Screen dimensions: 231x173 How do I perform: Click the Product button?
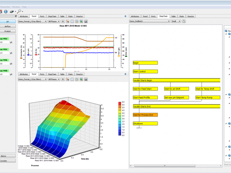[8, 31]
